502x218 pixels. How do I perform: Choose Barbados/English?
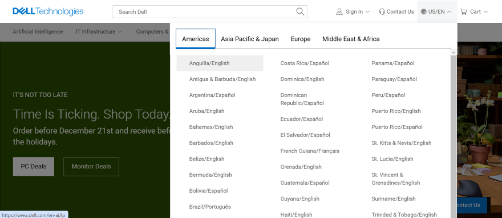211,143
